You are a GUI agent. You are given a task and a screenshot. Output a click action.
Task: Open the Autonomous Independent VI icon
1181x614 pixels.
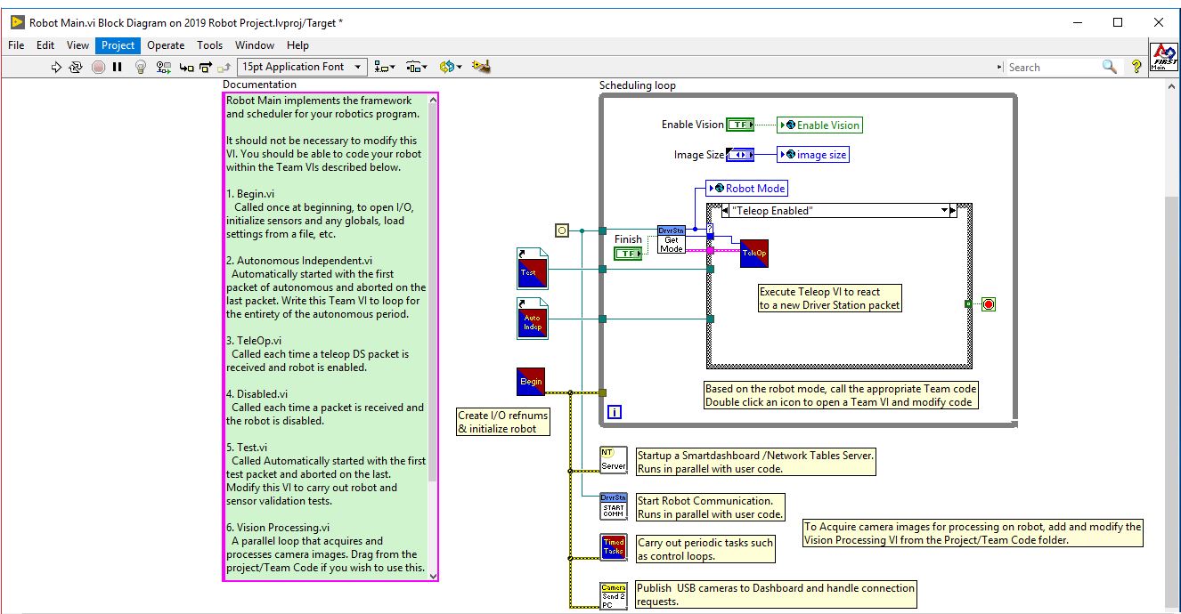(532, 321)
